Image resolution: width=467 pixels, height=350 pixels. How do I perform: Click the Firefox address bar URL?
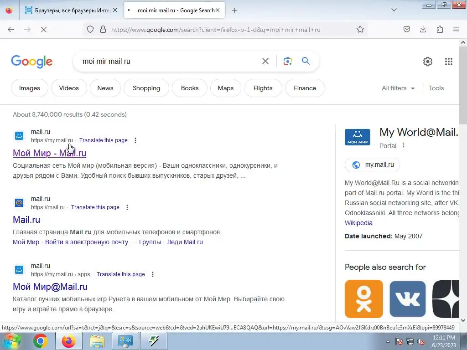tap(216, 30)
